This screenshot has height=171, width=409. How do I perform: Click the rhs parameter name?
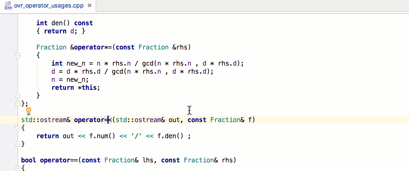pos(182,47)
